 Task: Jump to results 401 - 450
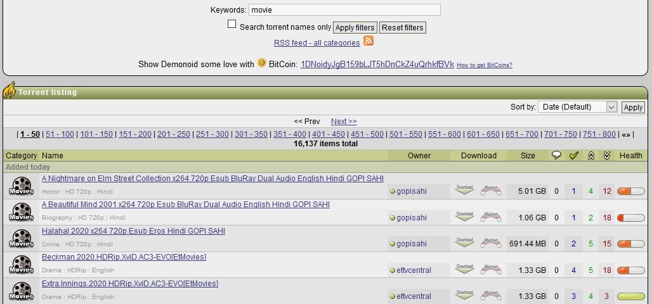tap(329, 134)
